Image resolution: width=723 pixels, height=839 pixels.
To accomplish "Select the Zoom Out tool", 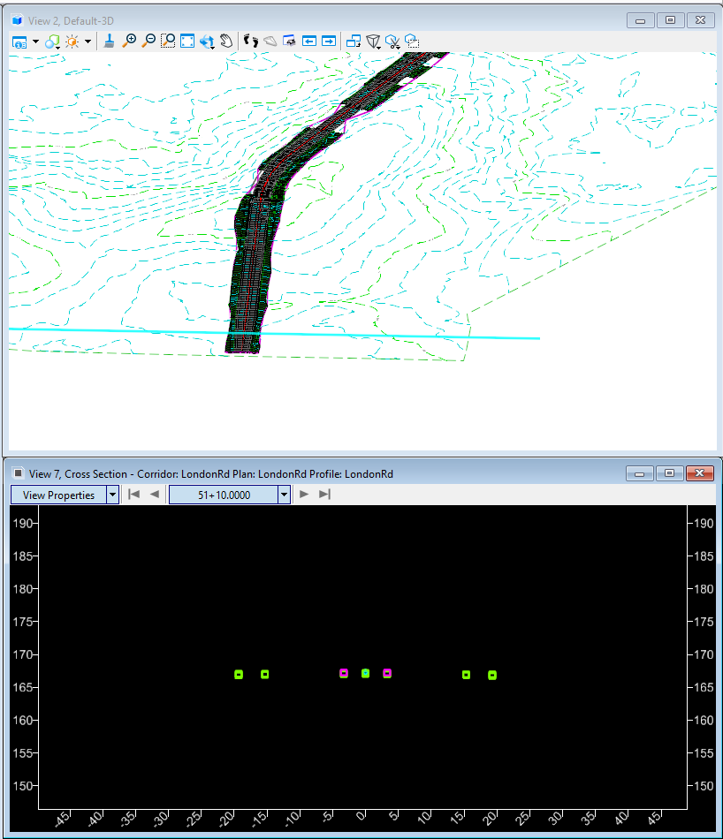I will click(x=148, y=41).
